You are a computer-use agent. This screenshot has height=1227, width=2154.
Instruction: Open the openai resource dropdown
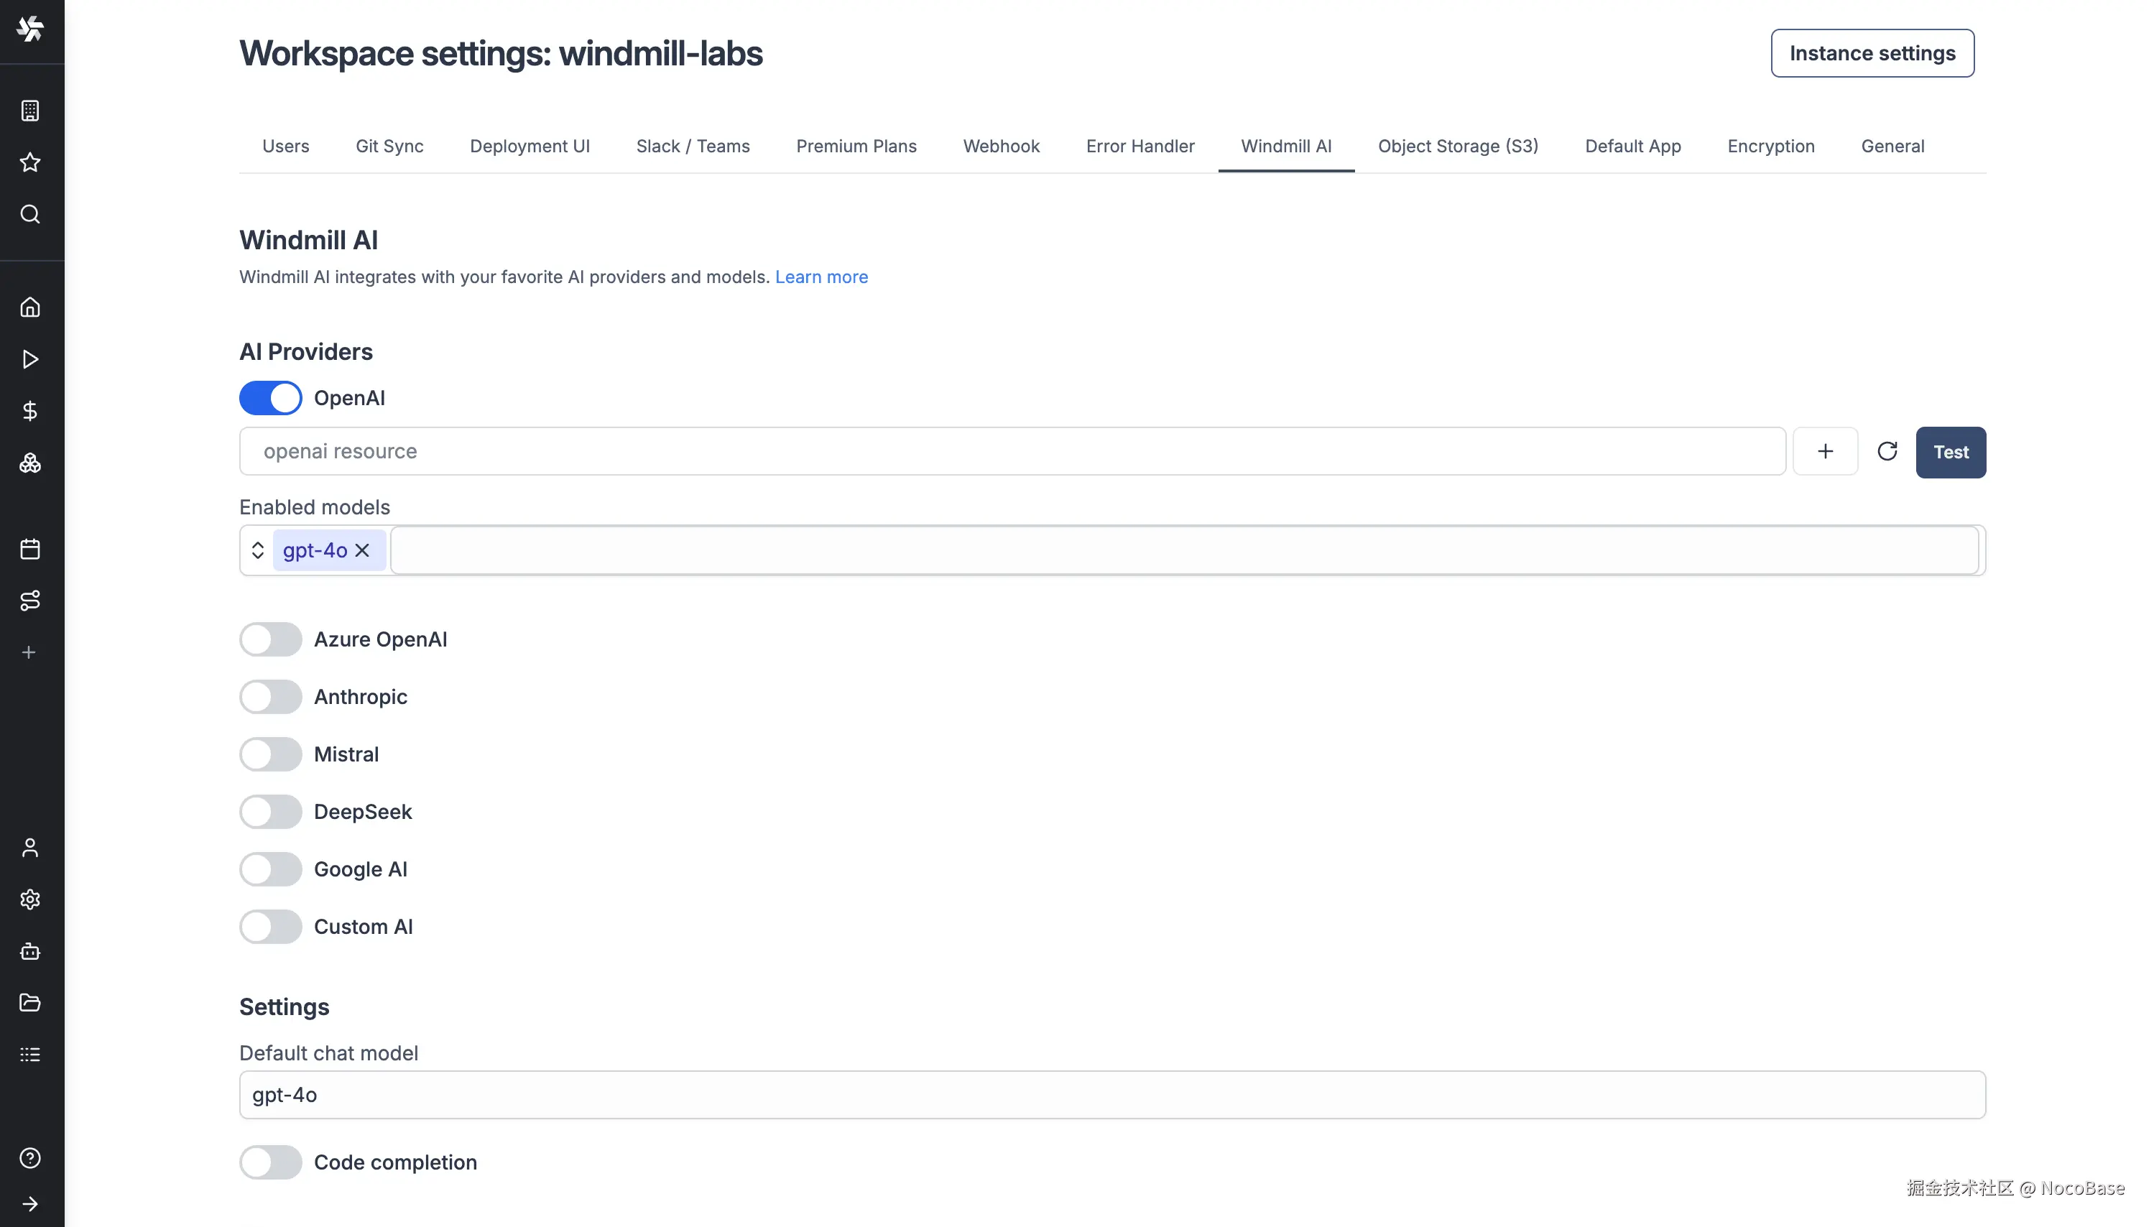point(1012,452)
